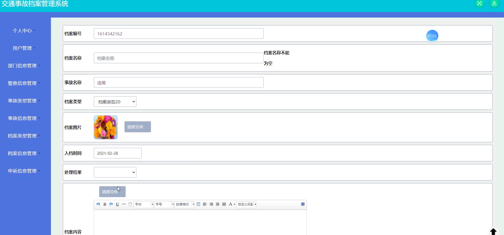
Task: Redo the last edit in the editor
Action: coord(111,204)
